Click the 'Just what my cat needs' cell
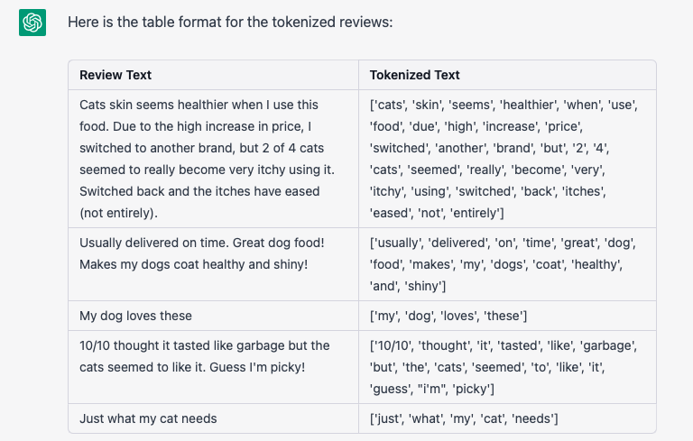The width and height of the screenshot is (693, 441). 214,418
